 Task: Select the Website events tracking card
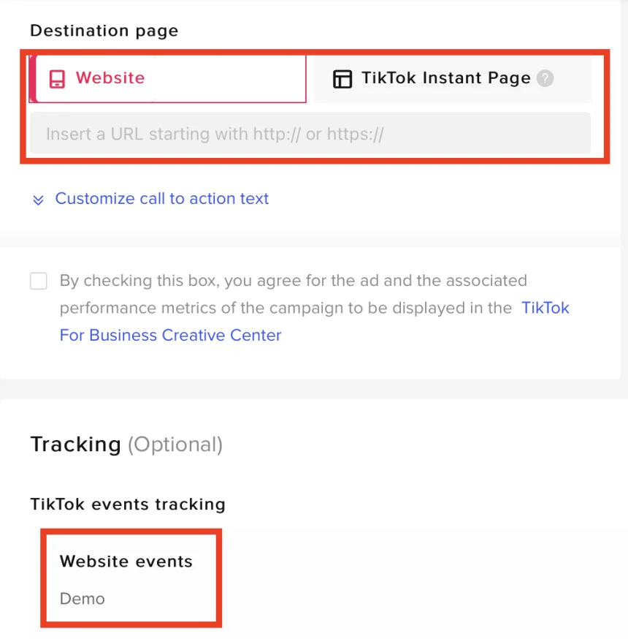point(131,579)
